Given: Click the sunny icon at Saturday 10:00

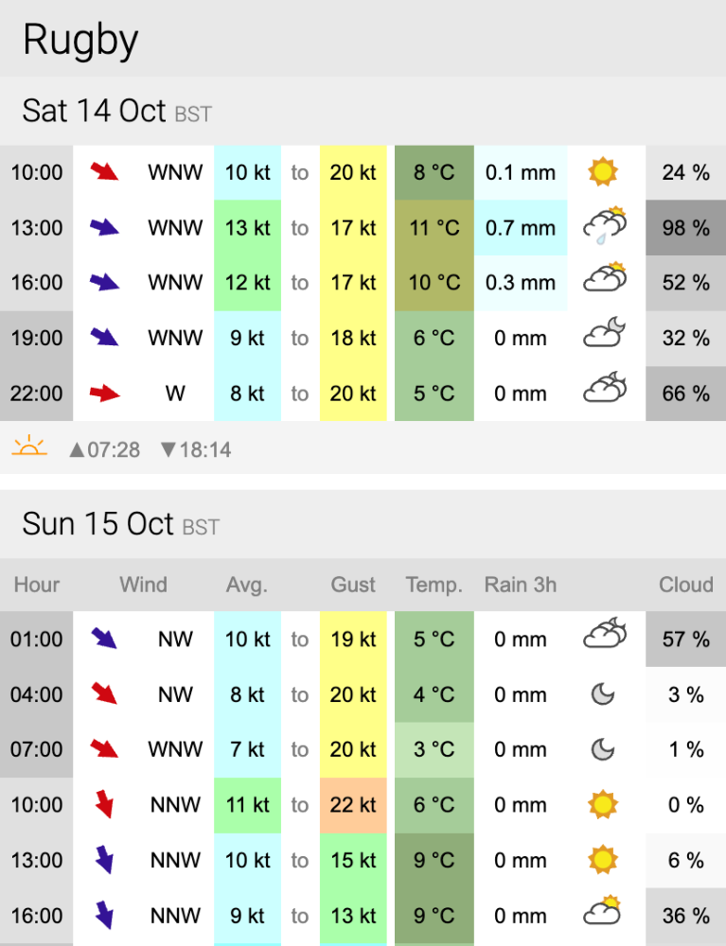Looking at the screenshot, I should click(603, 172).
